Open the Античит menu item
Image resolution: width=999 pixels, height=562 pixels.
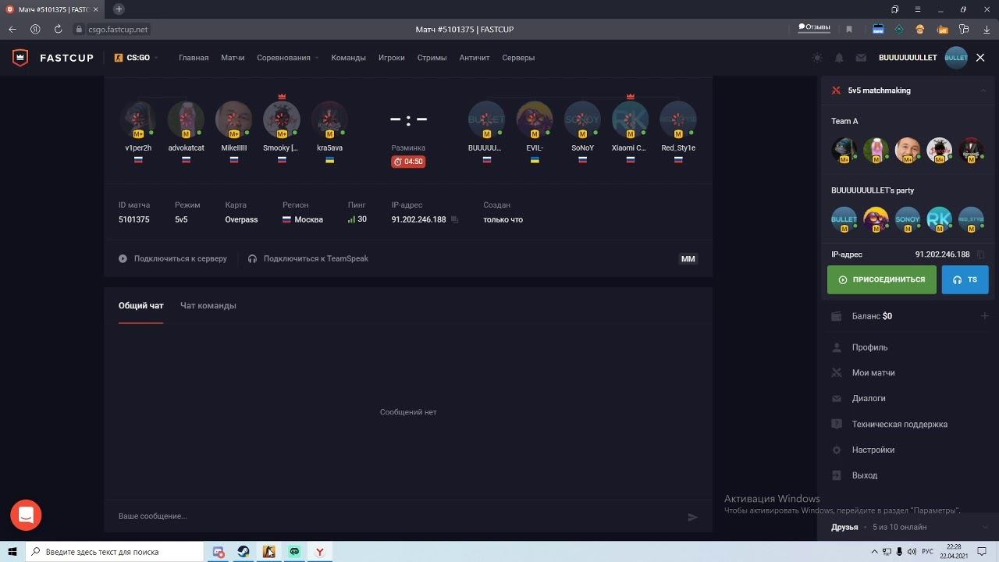pyautogui.click(x=475, y=58)
